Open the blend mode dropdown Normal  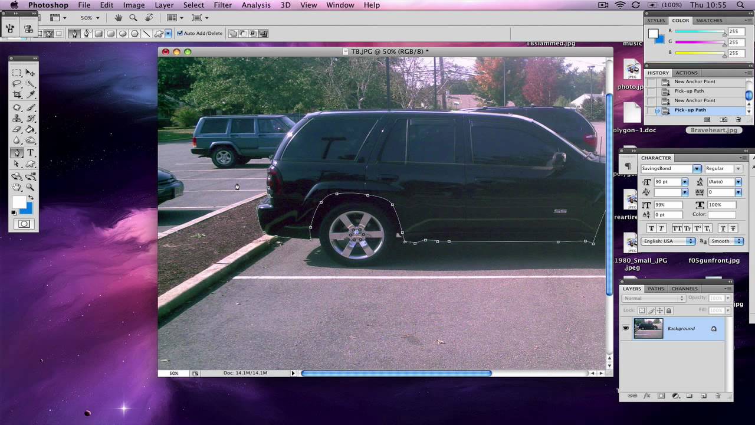click(653, 299)
